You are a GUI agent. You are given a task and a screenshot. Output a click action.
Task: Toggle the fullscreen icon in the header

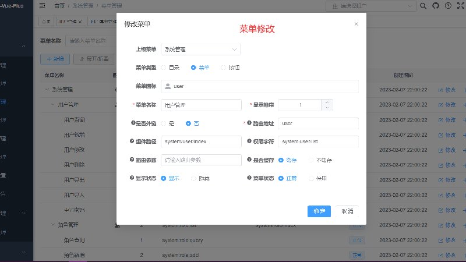[x=461, y=6]
